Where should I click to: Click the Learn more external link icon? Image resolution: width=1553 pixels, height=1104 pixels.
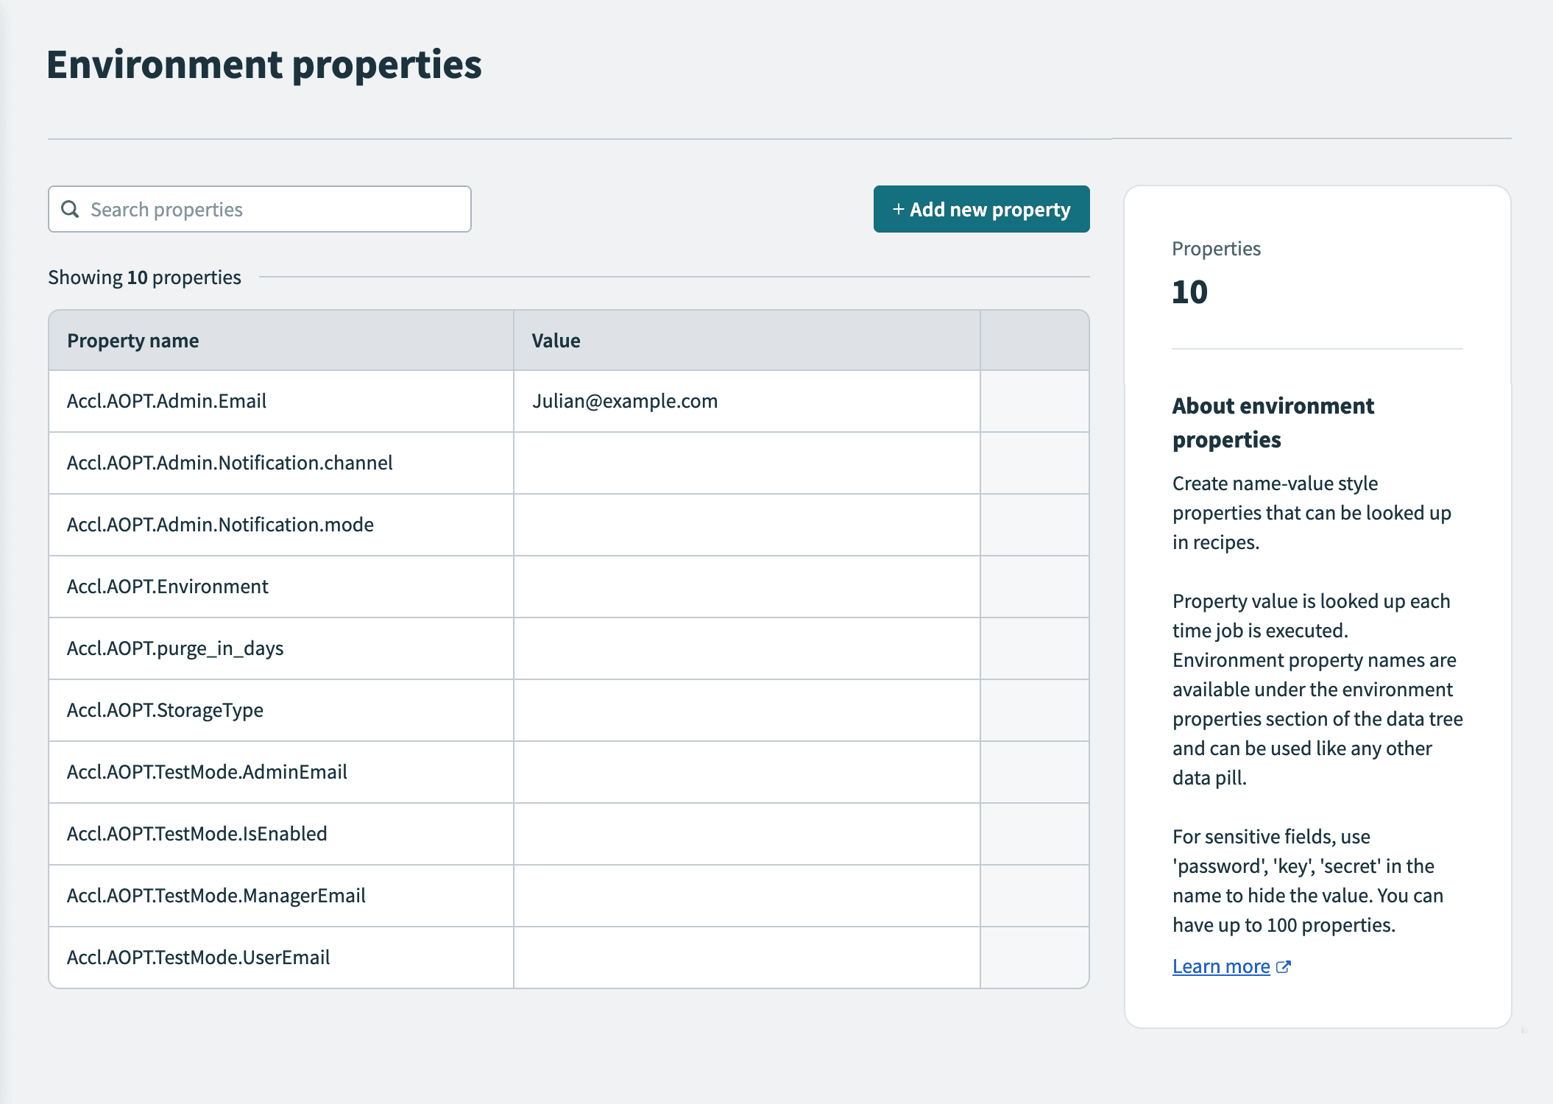point(1283,967)
